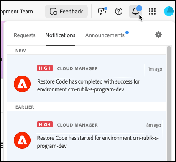Open the Help question mark icon

pos(119,11)
